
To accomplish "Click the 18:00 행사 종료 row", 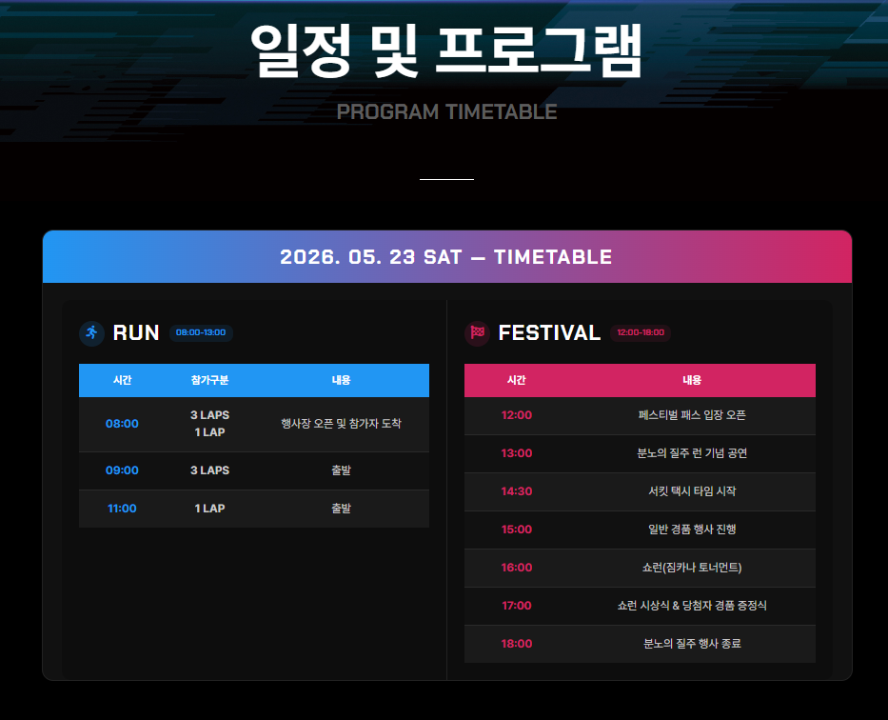I will pos(640,644).
